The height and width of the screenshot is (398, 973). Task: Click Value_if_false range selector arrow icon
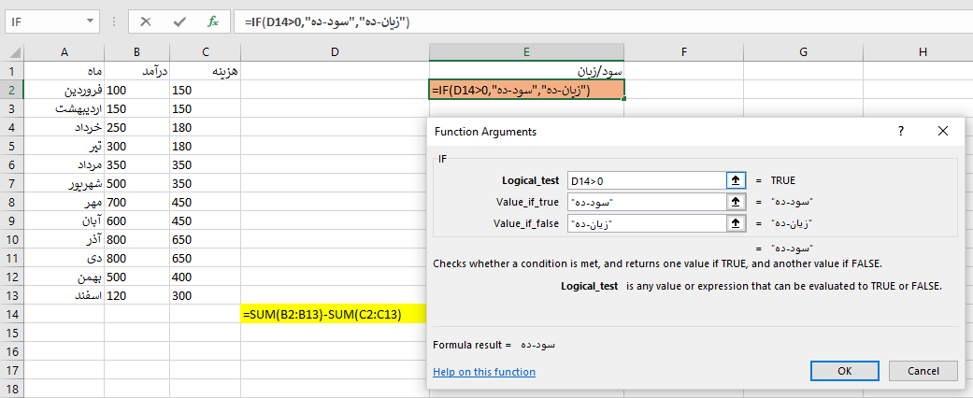coord(734,223)
